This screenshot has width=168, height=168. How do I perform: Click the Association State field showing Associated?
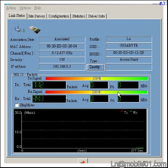pyautogui.click(x=62, y=40)
